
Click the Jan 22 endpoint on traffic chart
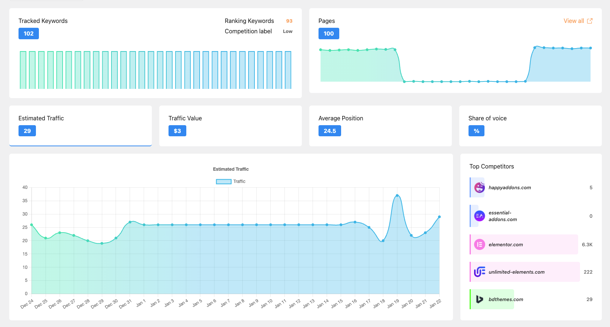[439, 217]
